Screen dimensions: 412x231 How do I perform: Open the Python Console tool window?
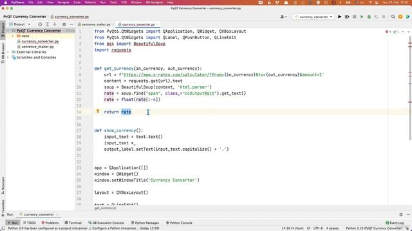pyautogui.click(x=179, y=223)
